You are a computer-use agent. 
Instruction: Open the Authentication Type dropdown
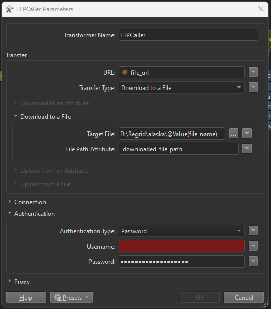pos(182,231)
